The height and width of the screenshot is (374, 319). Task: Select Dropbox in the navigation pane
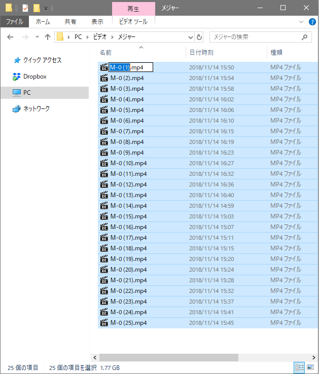point(34,77)
